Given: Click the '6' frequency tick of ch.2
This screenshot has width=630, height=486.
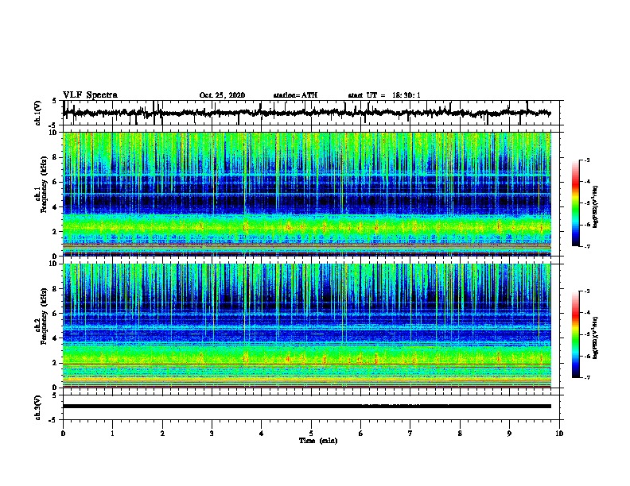Looking at the screenshot, I should 56,314.
